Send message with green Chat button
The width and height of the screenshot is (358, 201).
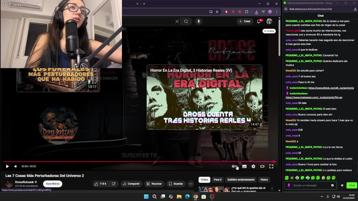click(x=352, y=185)
